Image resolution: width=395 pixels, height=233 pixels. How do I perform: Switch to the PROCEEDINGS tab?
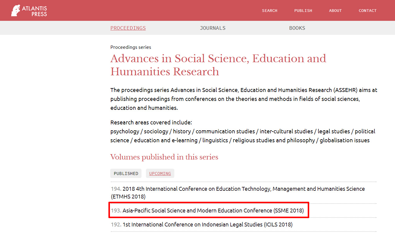pyautogui.click(x=128, y=28)
